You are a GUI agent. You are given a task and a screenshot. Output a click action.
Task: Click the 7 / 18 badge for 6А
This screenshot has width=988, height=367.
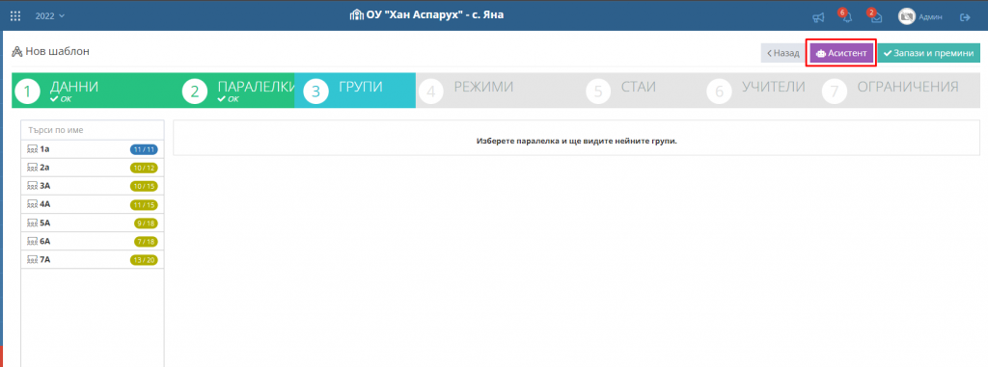pos(146,241)
